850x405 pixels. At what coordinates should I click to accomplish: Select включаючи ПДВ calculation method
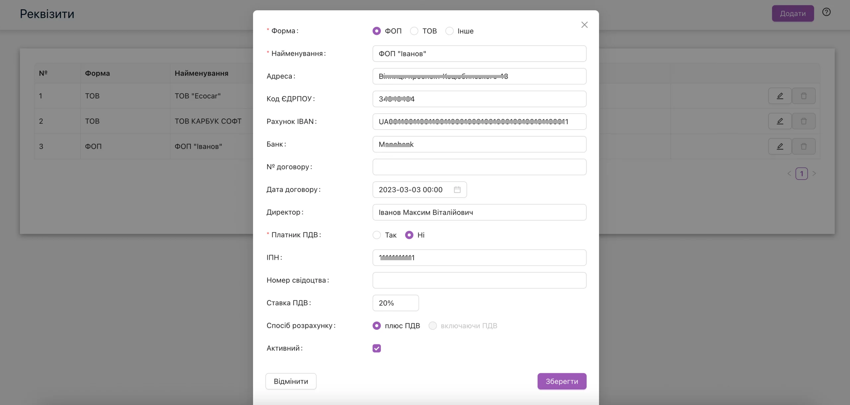pyautogui.click(x=433, y=326)
